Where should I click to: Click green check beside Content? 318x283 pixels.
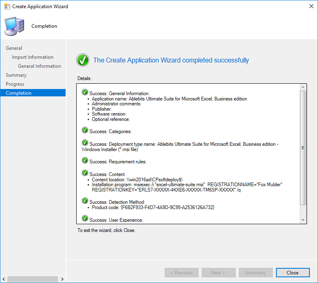[x=85, y=173]
